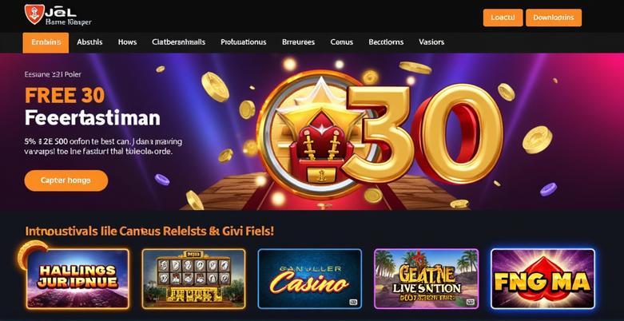Click small badge icon on Casino tile

point(352,302)
